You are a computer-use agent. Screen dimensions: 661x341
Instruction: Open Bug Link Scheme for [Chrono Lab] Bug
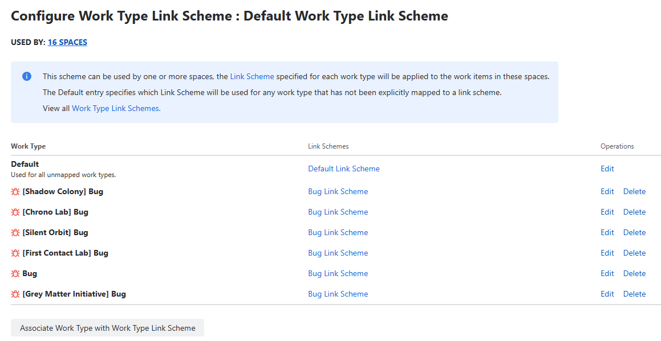(x=338, y=212)
